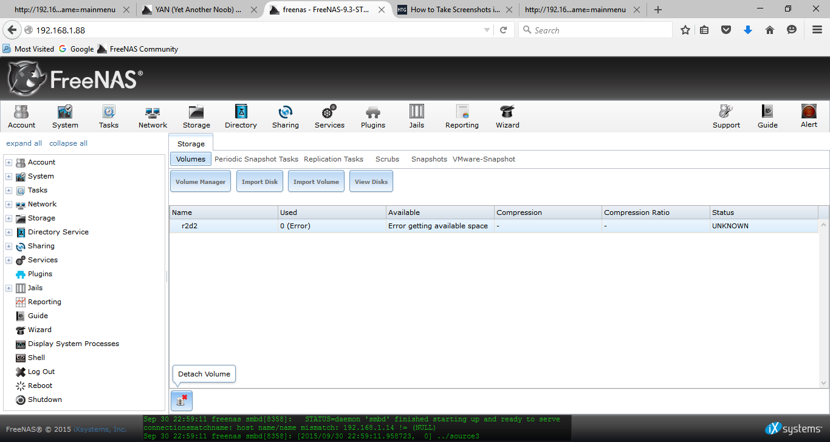Open the Storage toolbar icon
The width and height of the screenshot is (830, 442).
tap(196, 116)
